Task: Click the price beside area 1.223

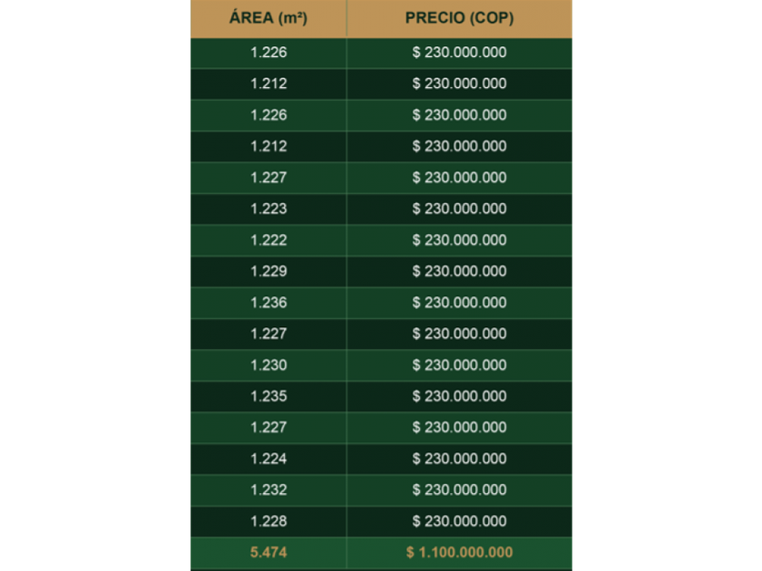Action: point(459,208)
